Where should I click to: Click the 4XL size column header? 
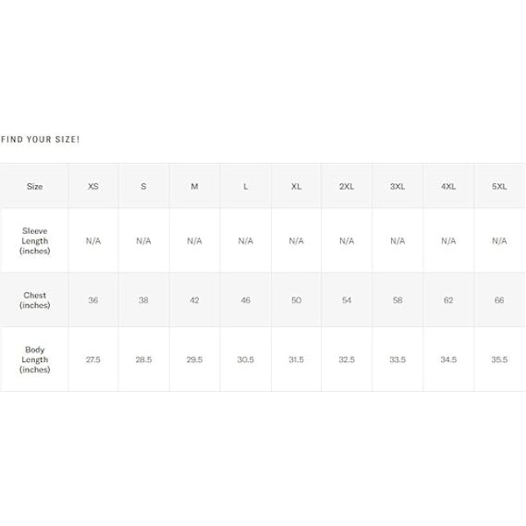(x=449, y=187)
